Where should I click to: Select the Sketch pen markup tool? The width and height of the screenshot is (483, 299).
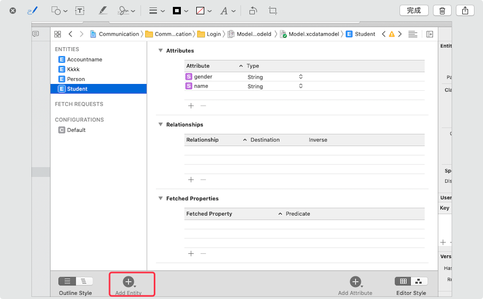pyautogui.click(x=32, y=11)
